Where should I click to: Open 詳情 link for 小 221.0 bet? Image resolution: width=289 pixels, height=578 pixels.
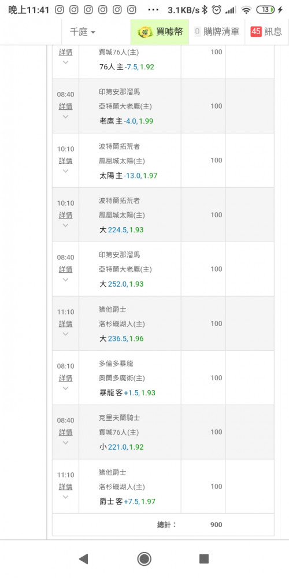click(x=65, y=432)
